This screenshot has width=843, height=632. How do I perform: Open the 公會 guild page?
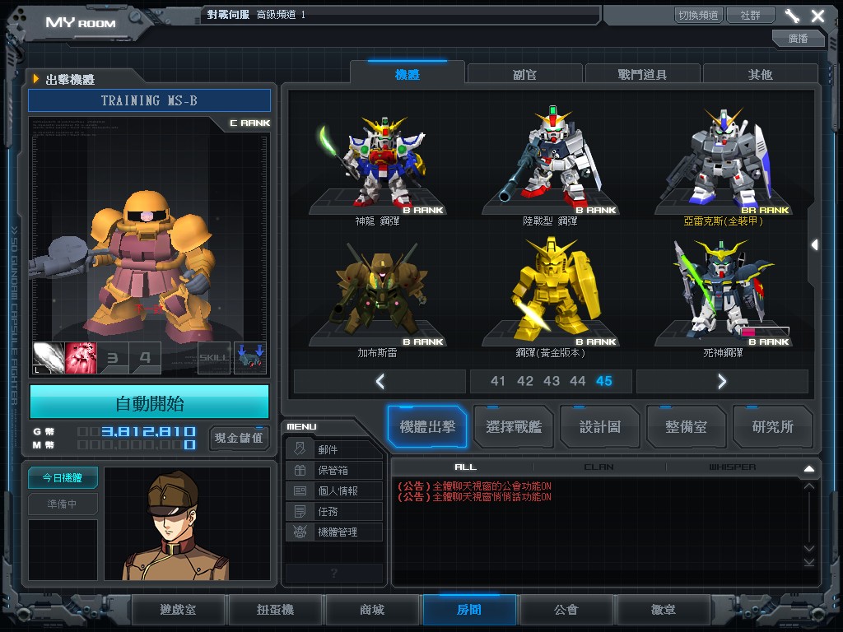(566, 610)
